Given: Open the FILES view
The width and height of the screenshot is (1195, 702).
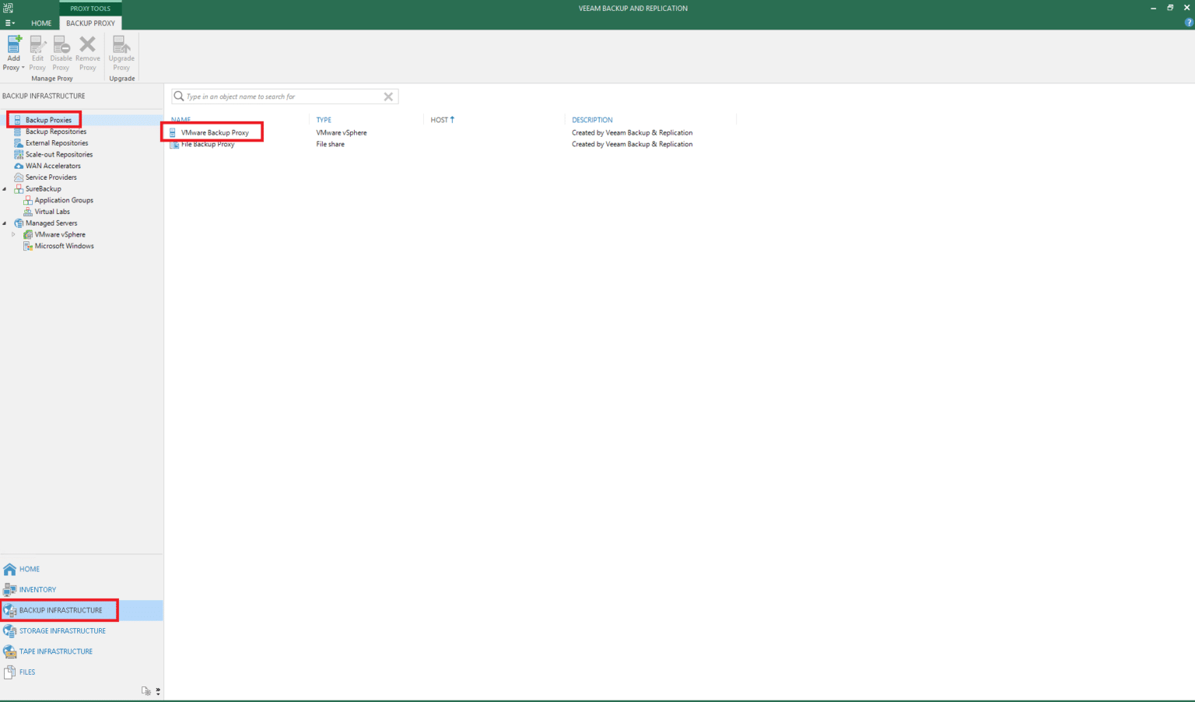Looking at the screenshot, I should tap(25, 672).
